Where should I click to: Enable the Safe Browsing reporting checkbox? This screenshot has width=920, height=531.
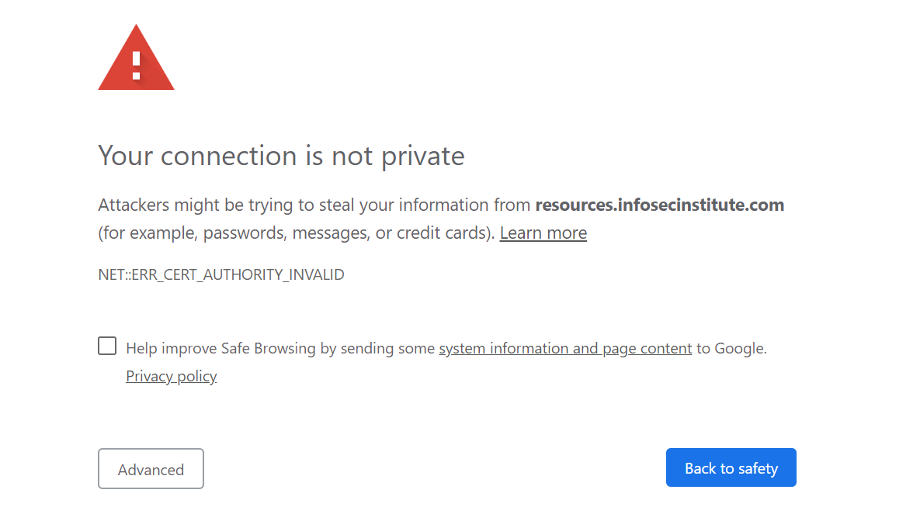pyautogui.click(x=107, y=346)
